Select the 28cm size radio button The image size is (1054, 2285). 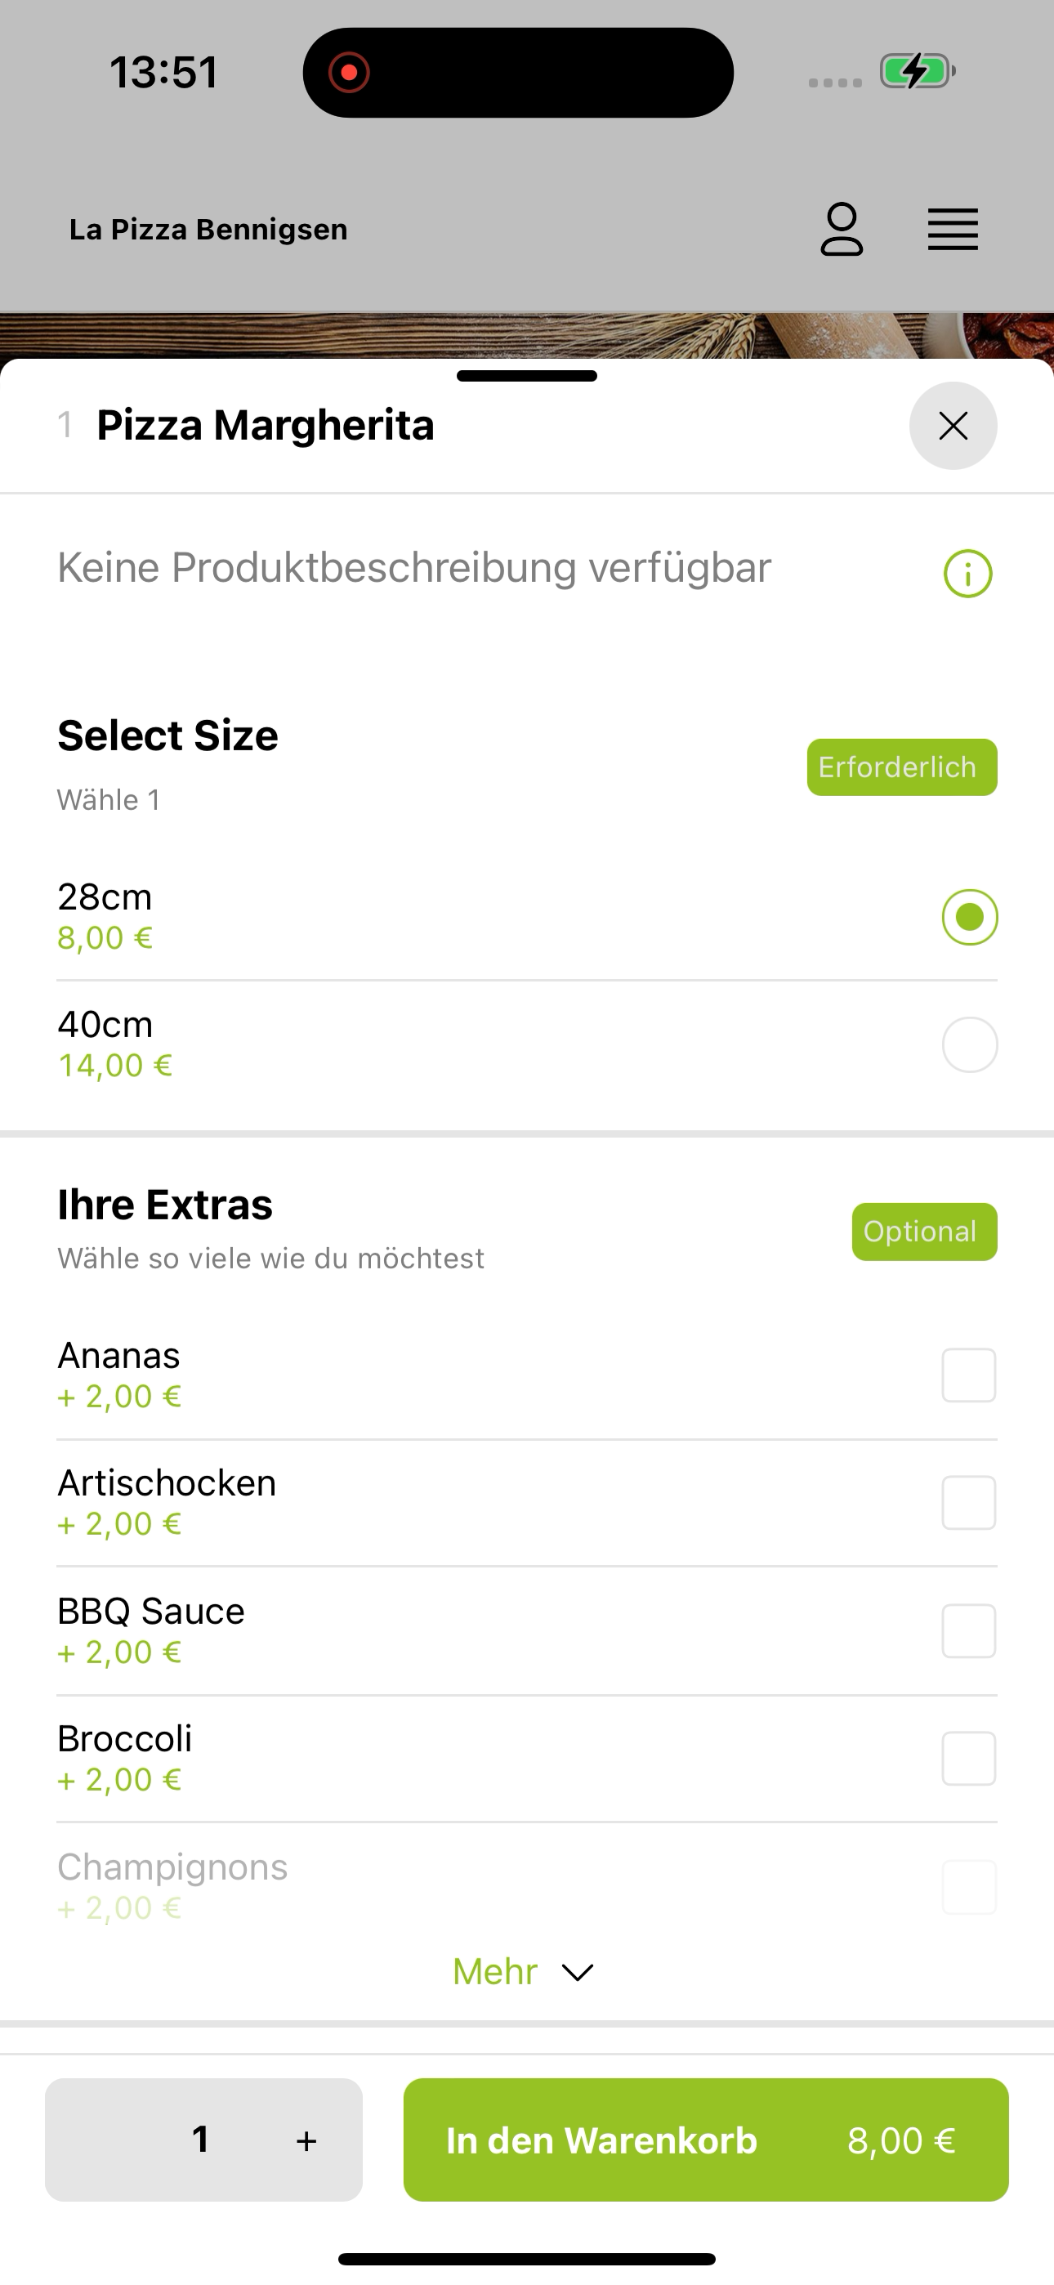[x=970, y=917]
